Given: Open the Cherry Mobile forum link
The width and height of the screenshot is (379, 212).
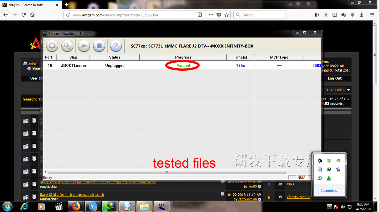Looking at the screenshot, I should (x=298, y=197).
